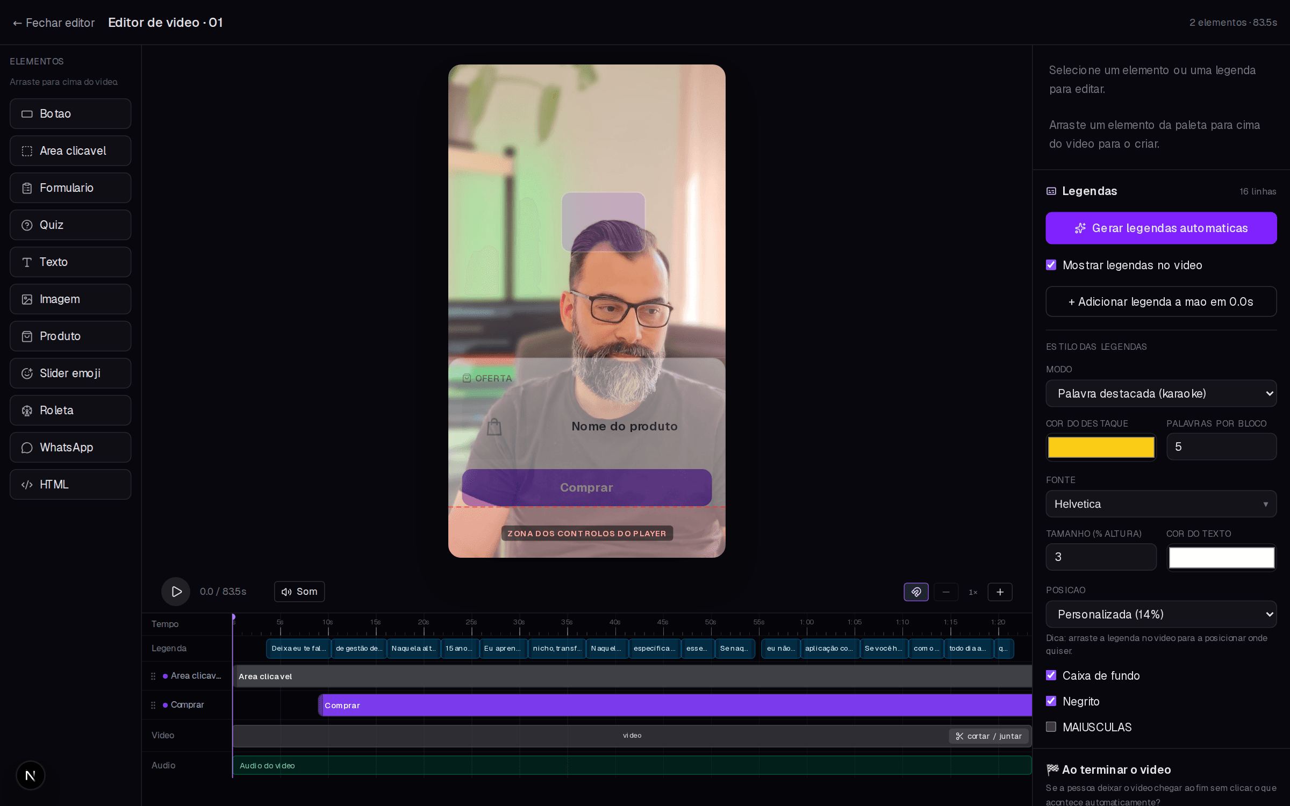Pick the Imagem element icon
This screenshot has height=806, width=1290.
(27, 299)
